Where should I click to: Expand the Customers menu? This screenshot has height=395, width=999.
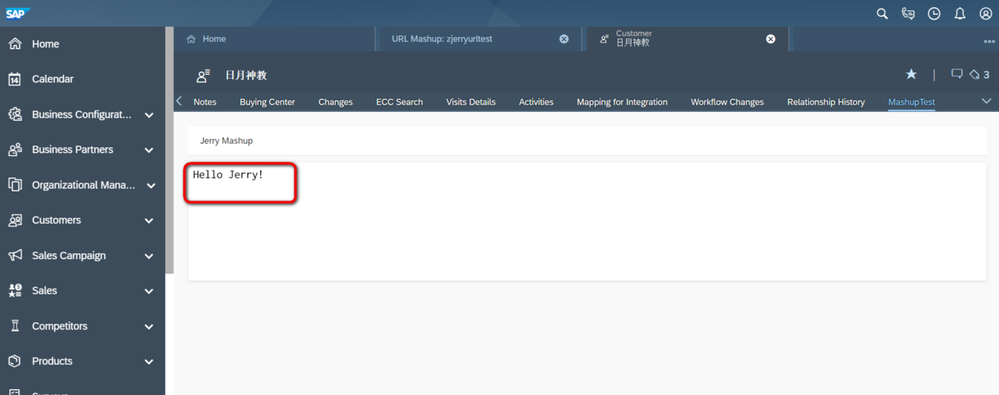[149, 220]
